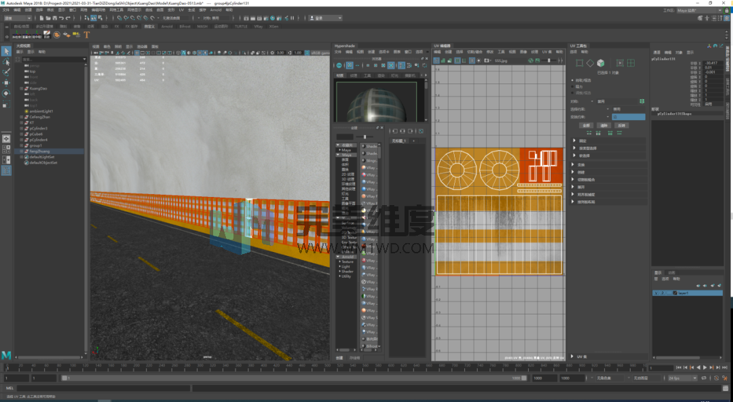This screenshot has height=402, width=733.
Task: Play the timeline forward
Action: (705, 368)
